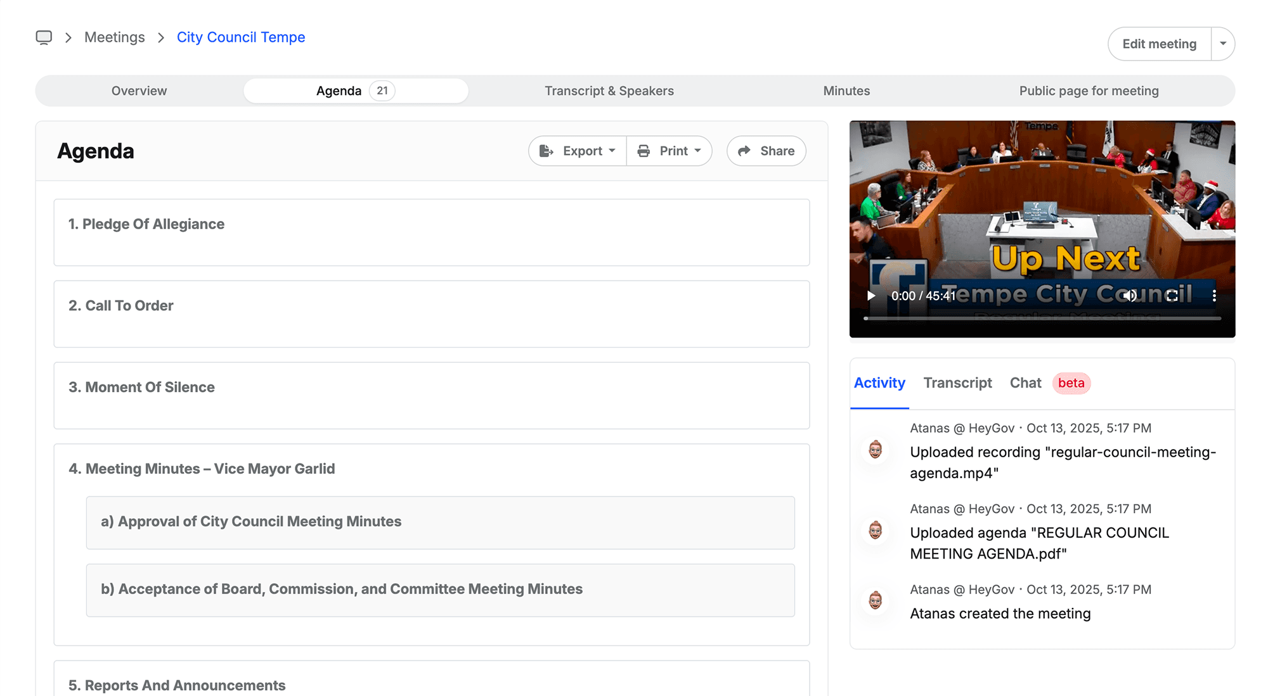Click Atanas avatar beside uploaded agenda entry

[x=876, y=531]
